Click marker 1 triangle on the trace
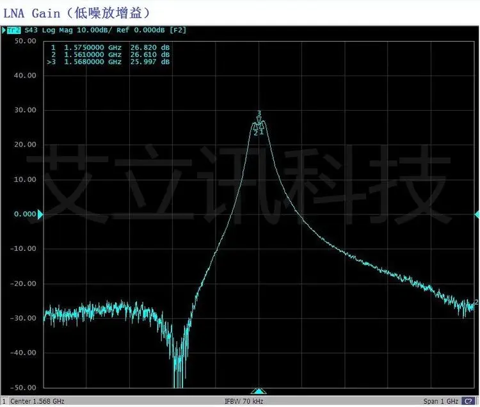This screenshot has height=407, width=480. (x=261, y=125)
